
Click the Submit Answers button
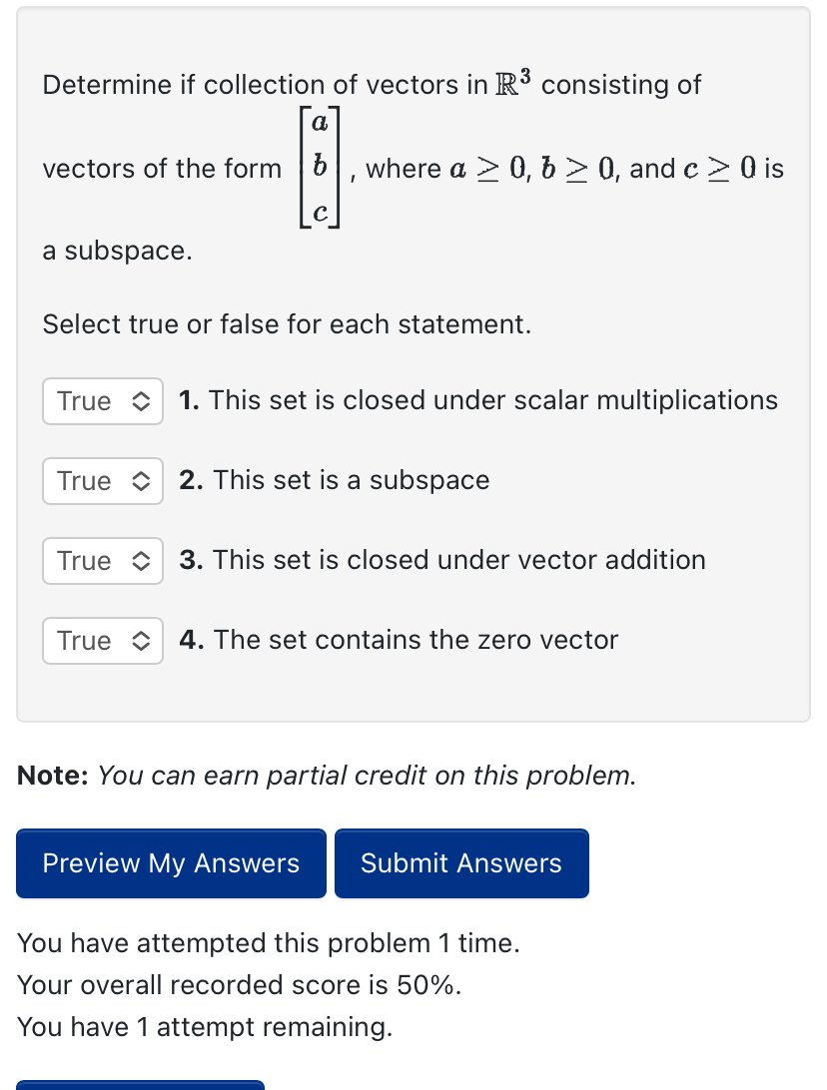tap(461, 862)
